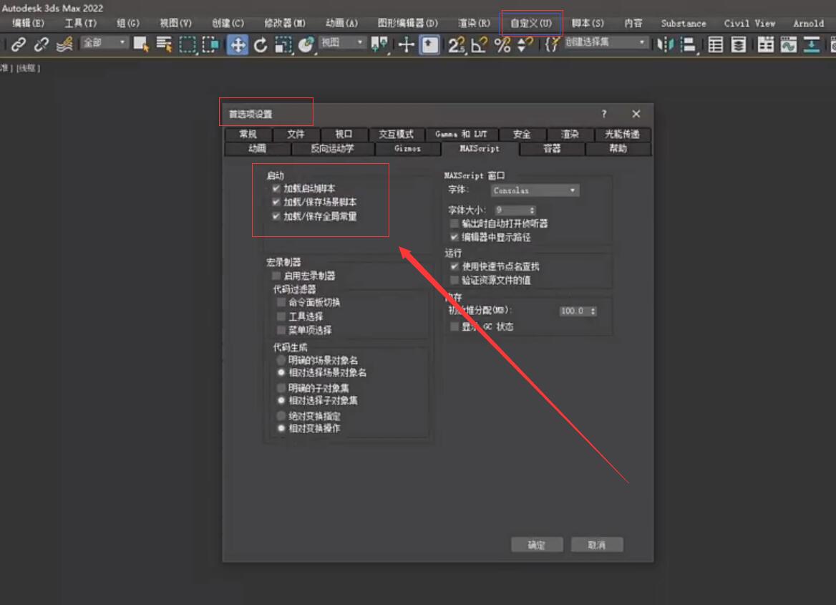836x605 pixels.
Task: Click the rectangular selection region icon
Action: 188,45
